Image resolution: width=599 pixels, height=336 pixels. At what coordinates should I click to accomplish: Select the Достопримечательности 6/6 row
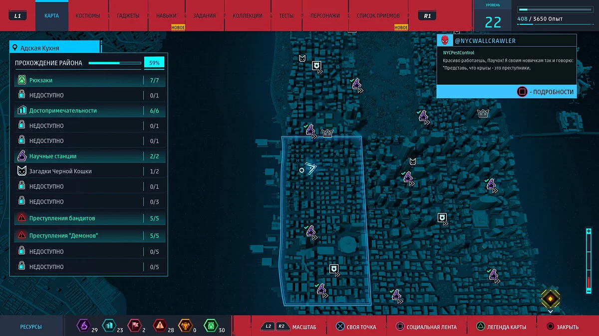[x=89, y=111]
